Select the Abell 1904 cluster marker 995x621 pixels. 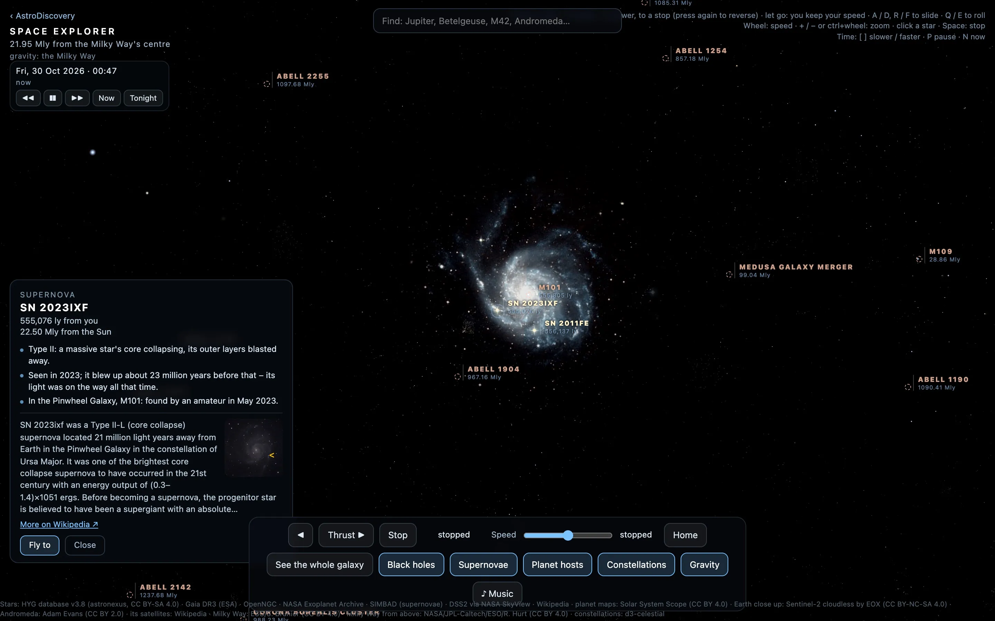[458, 377]
